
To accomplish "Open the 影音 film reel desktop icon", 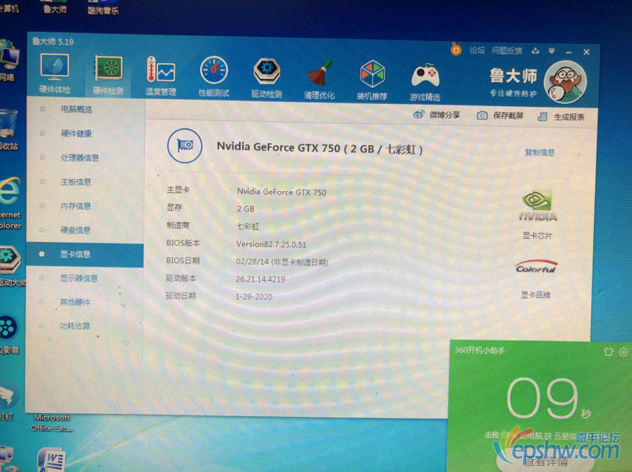I will point(9,335).
